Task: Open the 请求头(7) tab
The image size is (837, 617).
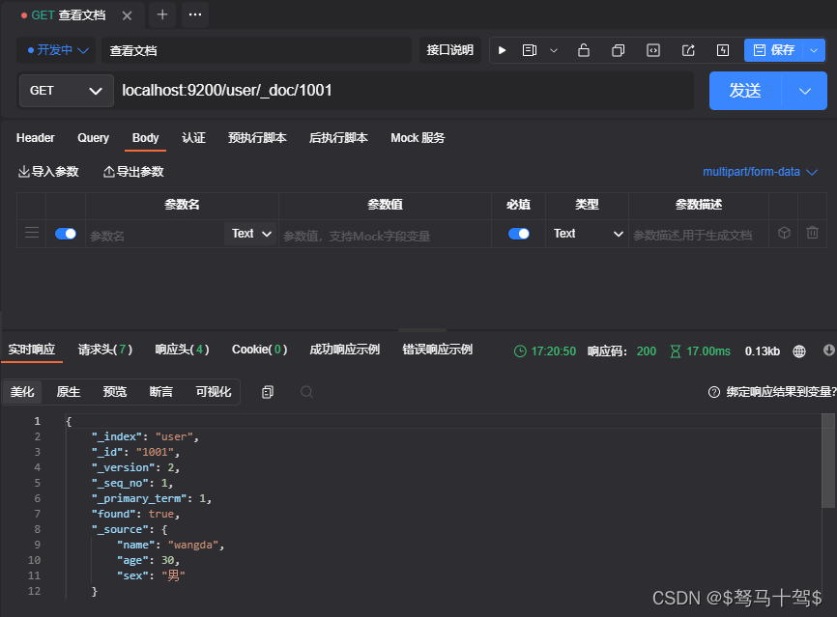Action: click(x=105, y=350)
